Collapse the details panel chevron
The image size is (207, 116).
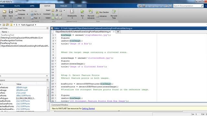click(x=47, y=76)
